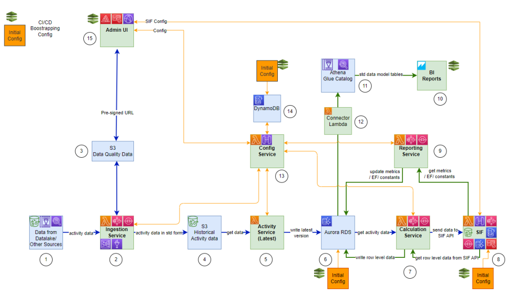The width and height of the screenshot is (508, 302).
Task: Click the Lambda icon on Config Service
Action: [256, 139]
